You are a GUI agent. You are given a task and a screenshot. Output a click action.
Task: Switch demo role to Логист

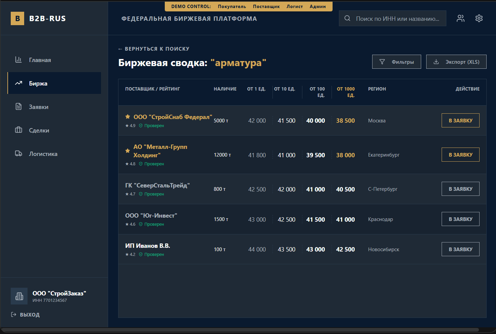point(294,6)
